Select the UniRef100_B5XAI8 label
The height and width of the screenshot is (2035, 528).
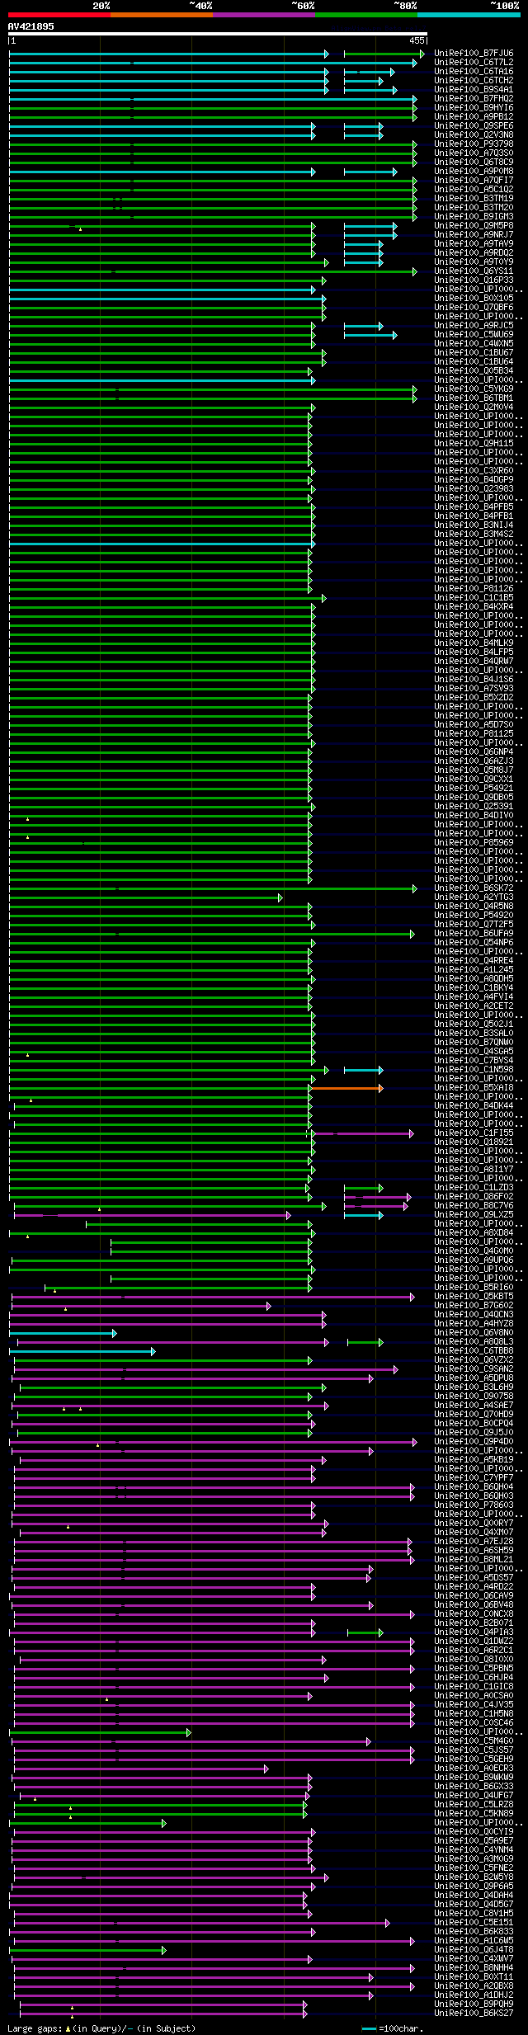pos(474,1088)
